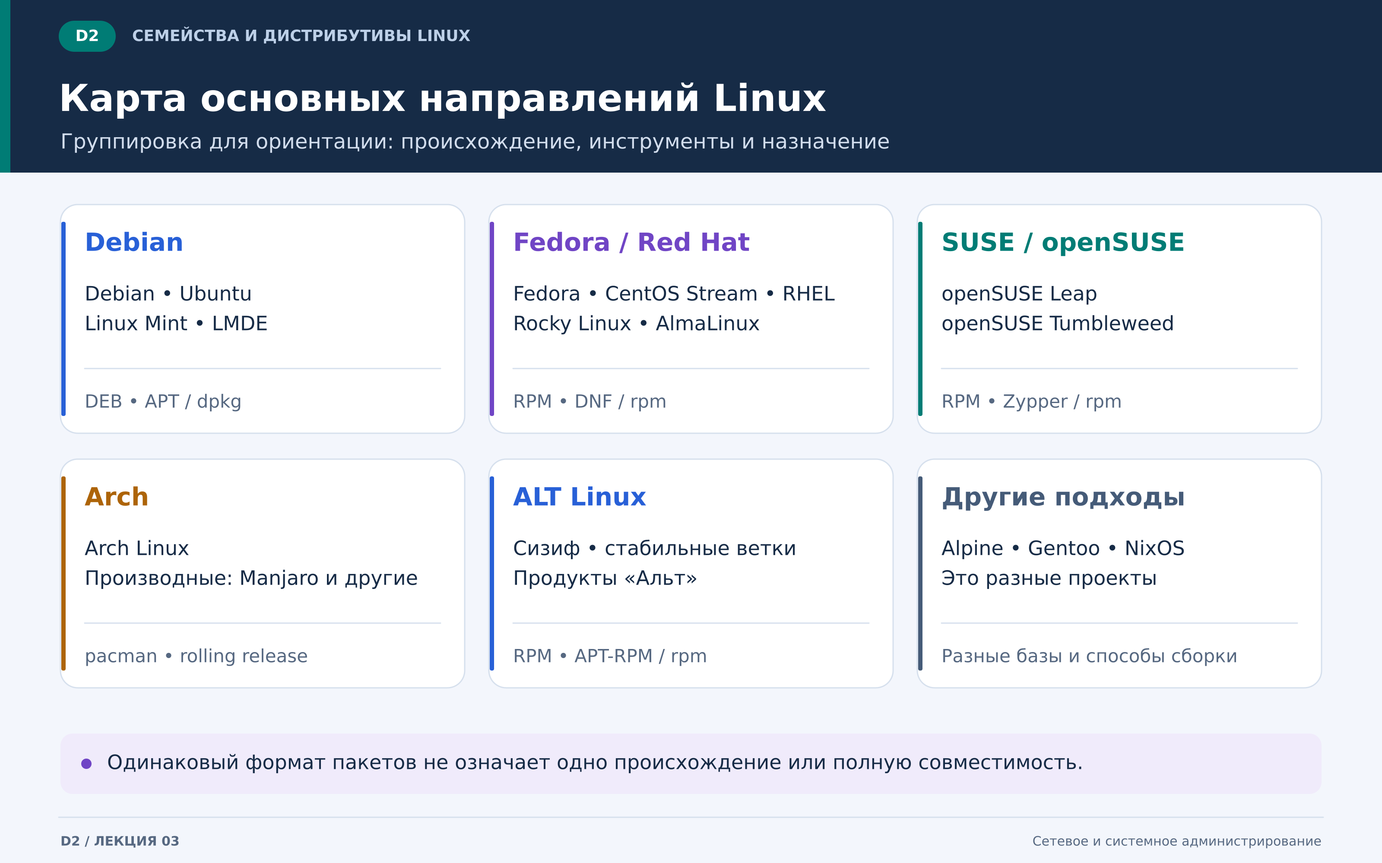Viewport: 1382px width, 863px height.
Task: Click the line "Alpine • Gentoo • NixOS"
Action: 1063,548
